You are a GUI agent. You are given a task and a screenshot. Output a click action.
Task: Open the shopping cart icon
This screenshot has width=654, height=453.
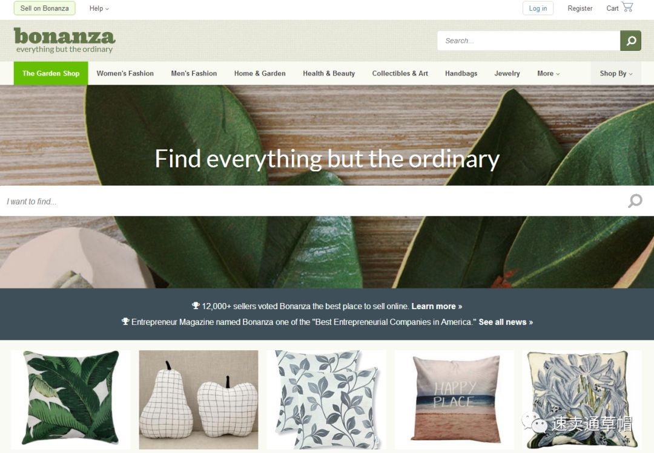pyautogui.click(x=627, y=7)
